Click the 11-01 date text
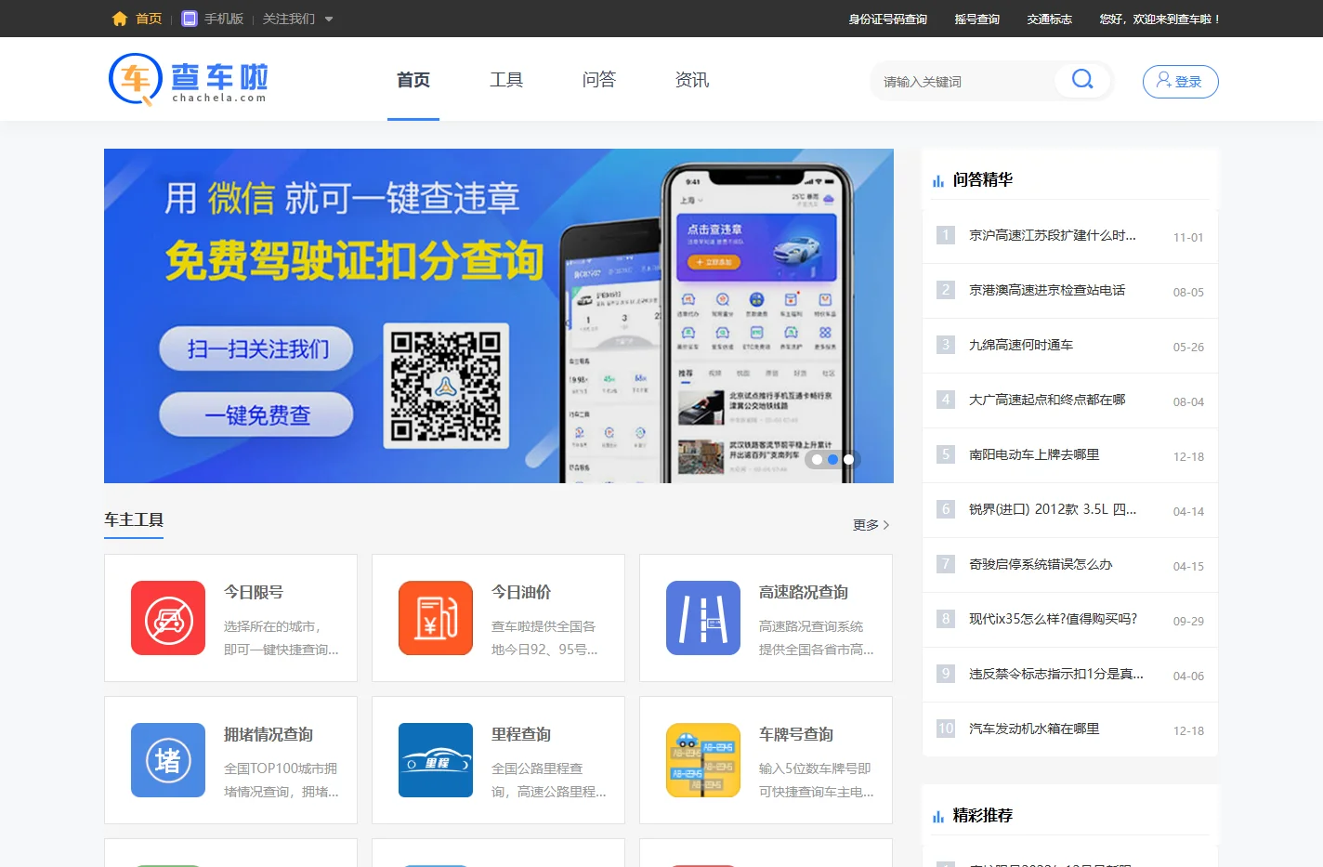 coord(1188,237)
